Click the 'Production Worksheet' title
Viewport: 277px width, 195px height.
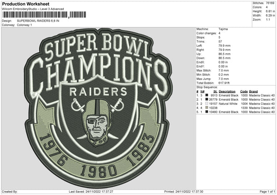pos(25,4)
